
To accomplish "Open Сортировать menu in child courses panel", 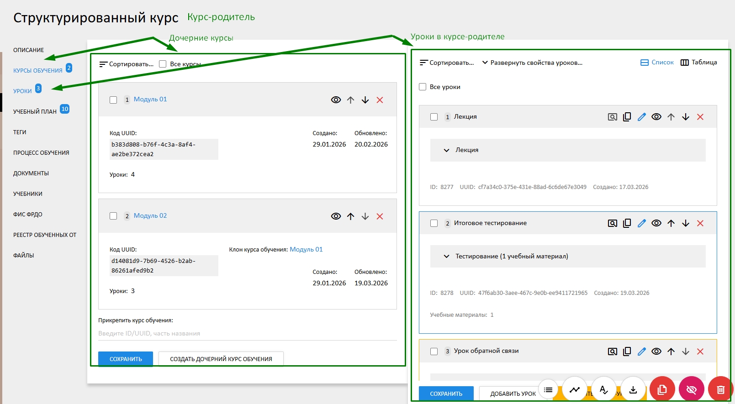I will (x=127, y=64).
